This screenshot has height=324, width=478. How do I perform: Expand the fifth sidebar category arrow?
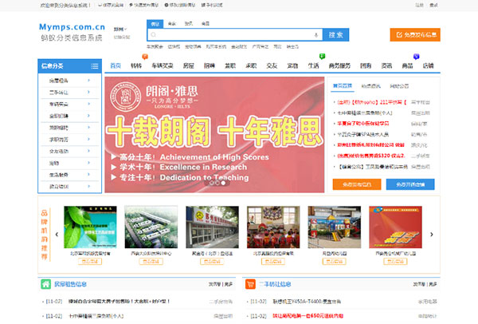click(88, 128)
